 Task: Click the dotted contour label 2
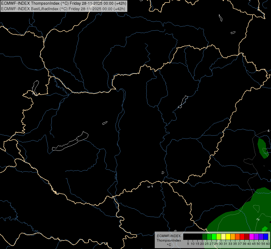(x=258, y=219)
